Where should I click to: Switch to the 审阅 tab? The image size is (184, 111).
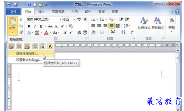pyautogui.click(x=101, y=12)
